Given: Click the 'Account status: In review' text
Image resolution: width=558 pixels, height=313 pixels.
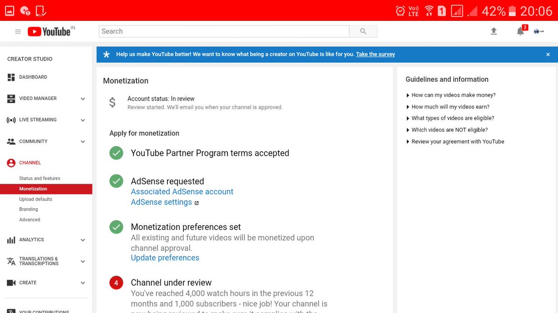Looking at the screenshot, I should tap(161, 99).
